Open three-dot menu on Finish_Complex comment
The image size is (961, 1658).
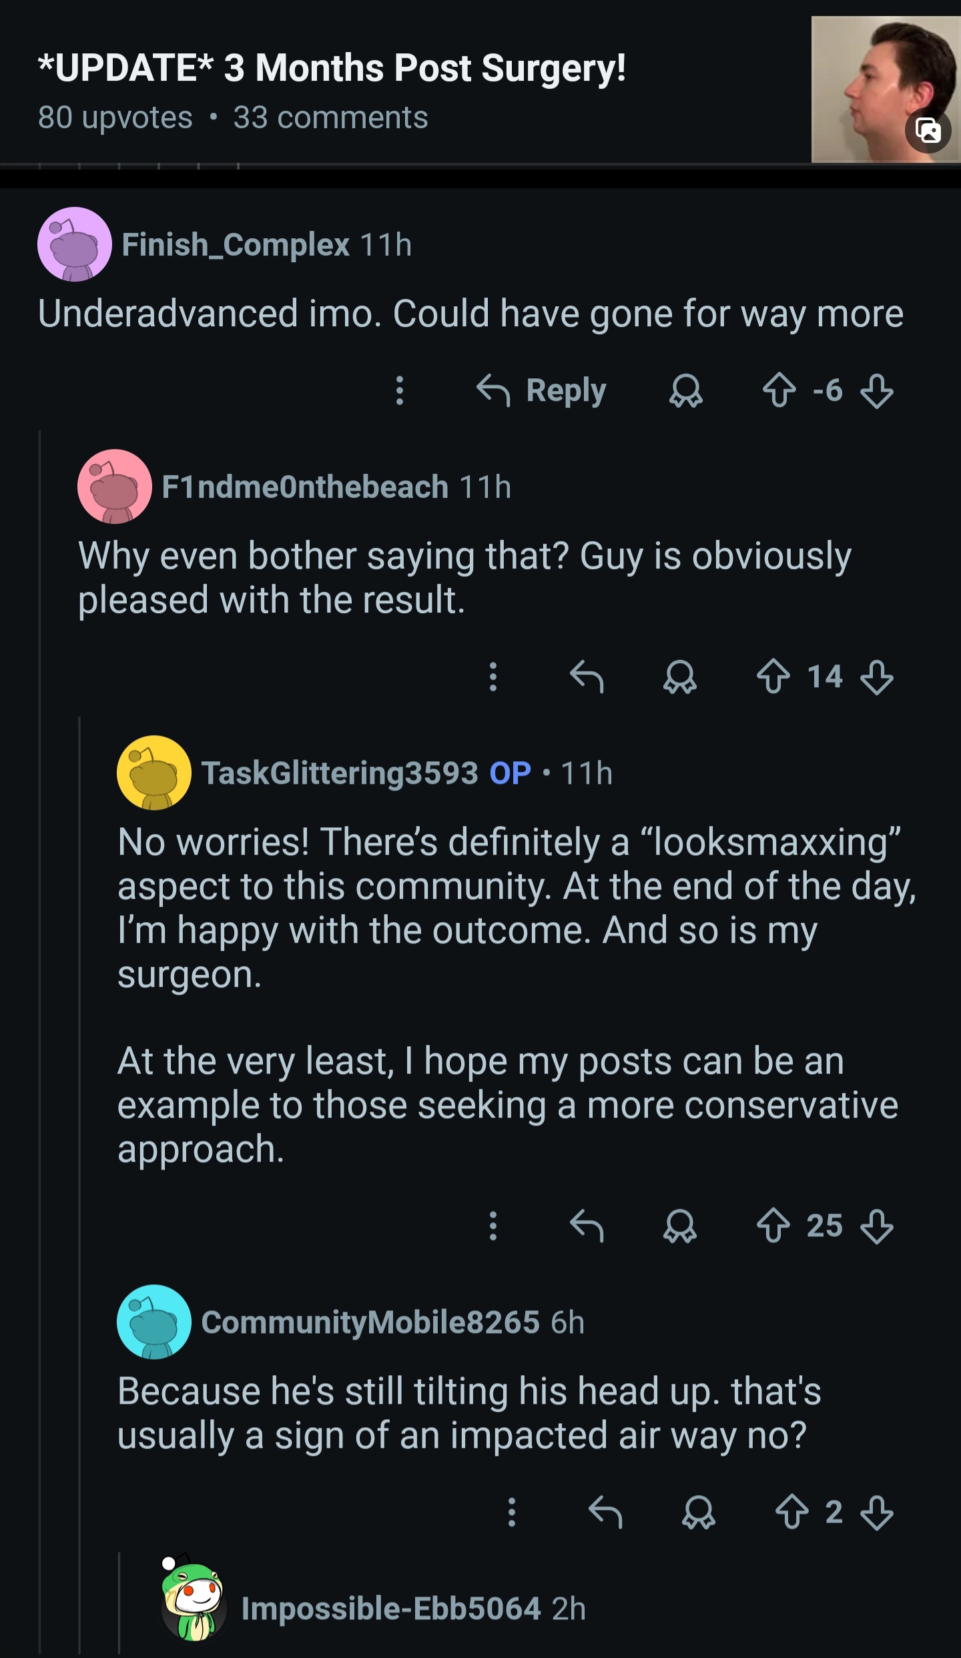coord(399,390)
